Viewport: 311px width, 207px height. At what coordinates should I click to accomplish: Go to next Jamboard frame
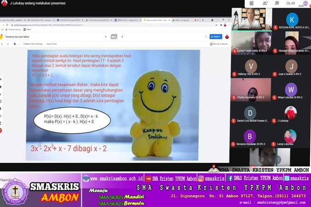[122, 37]
